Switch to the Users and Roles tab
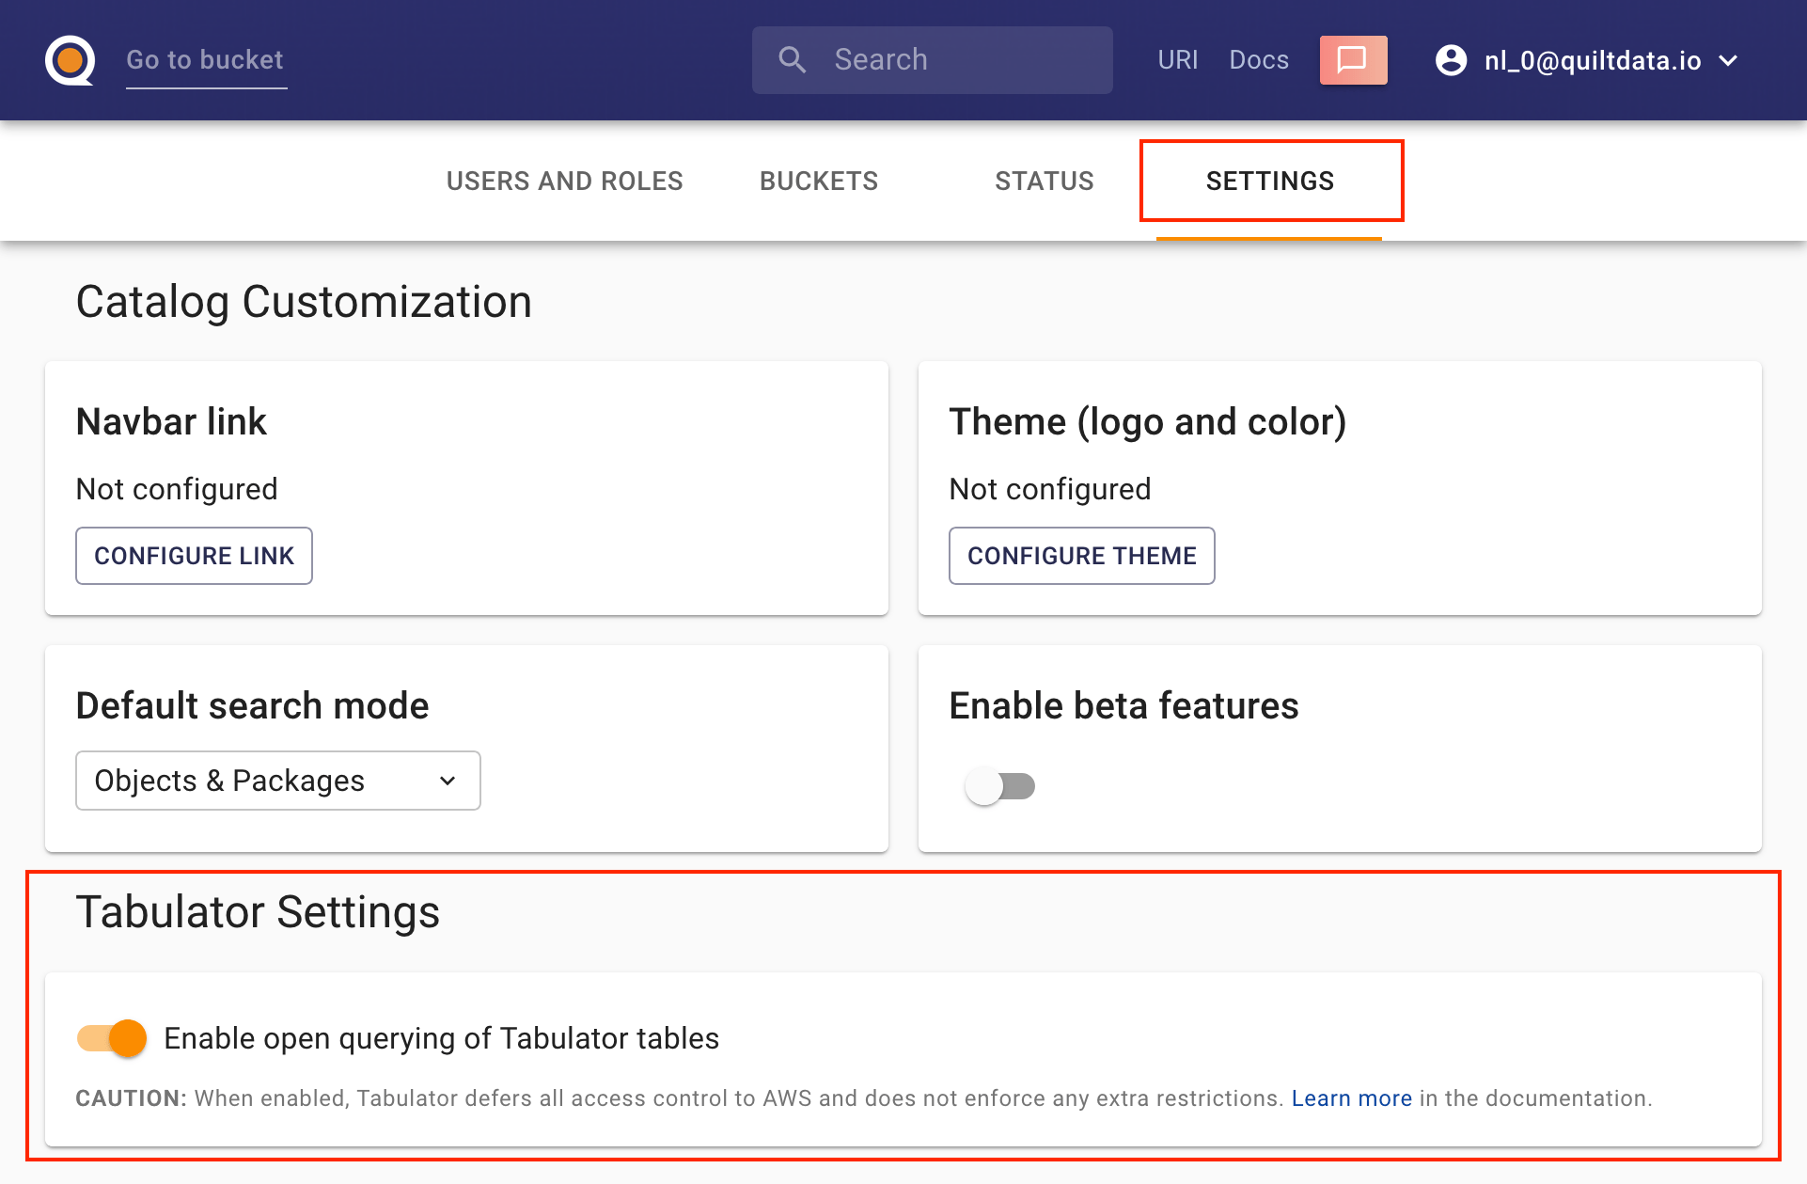This screenshot has height=1184, width=1807. click(564, 181)
